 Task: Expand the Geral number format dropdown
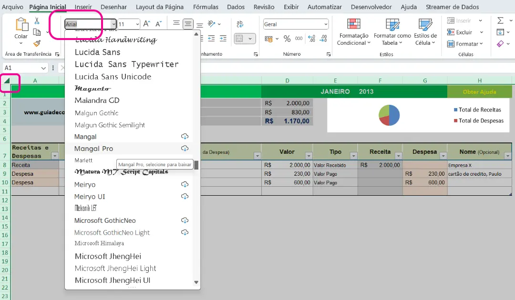326,24
